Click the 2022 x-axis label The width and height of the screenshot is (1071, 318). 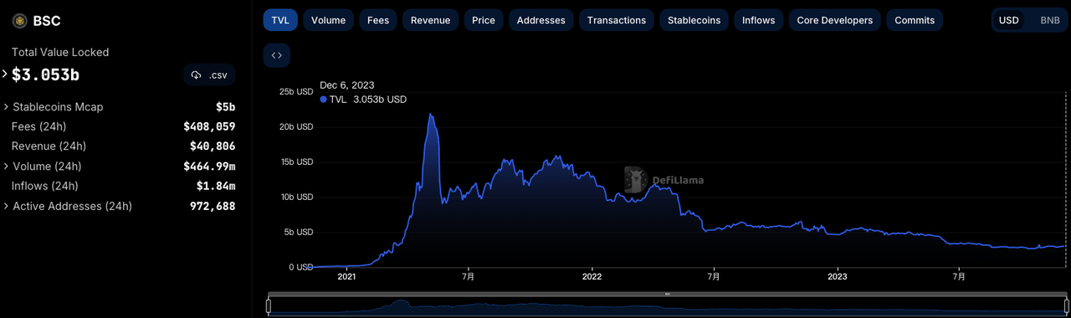tap(592, 276)
